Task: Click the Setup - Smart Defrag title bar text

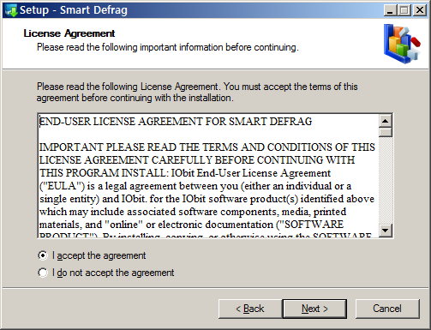Action: [x=74, y=10]
